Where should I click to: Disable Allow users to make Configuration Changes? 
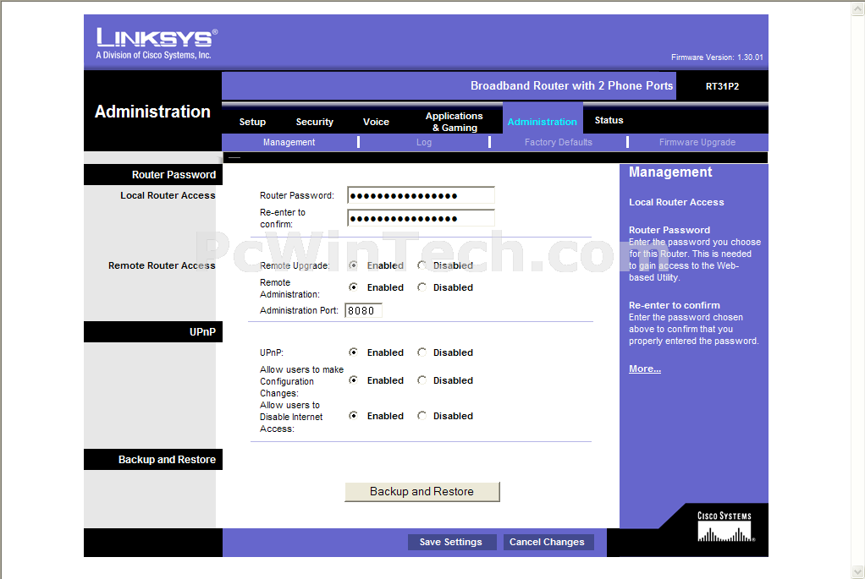[422, 380]
